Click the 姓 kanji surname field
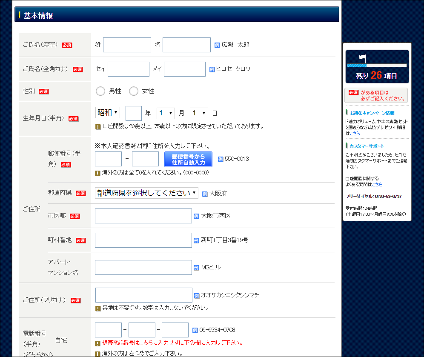Viewport: 424px width, 357px height. pyautogui.click(x=127, y=45)
